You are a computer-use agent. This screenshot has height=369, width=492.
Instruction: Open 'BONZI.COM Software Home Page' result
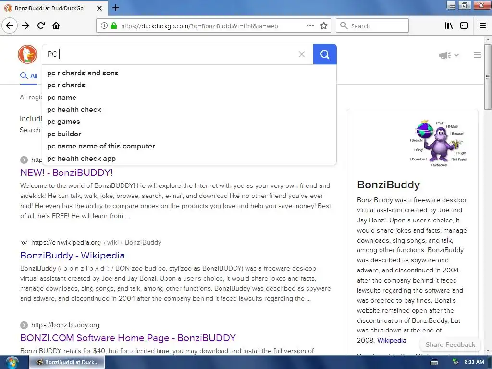(x=128, y=338)
